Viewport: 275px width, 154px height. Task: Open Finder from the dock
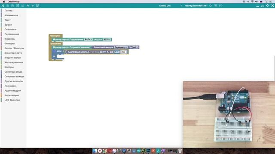95,151
